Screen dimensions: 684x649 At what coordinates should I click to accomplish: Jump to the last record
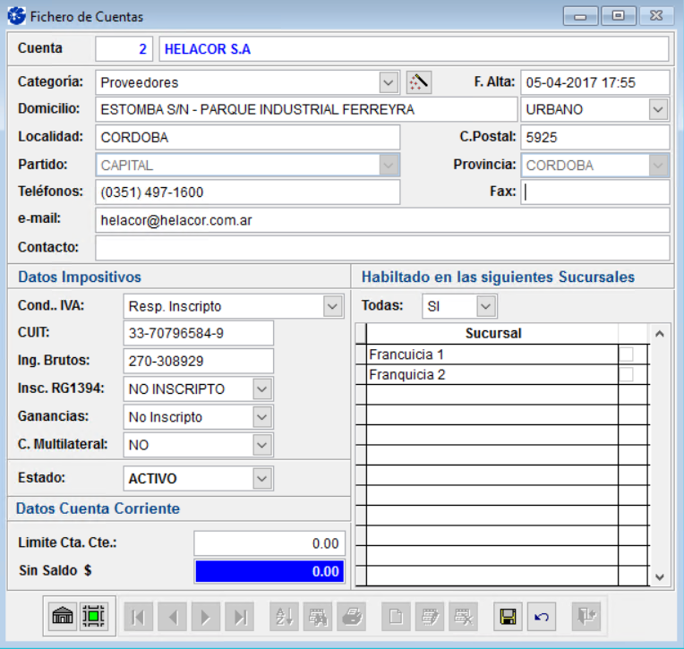(x=239, y=617)
